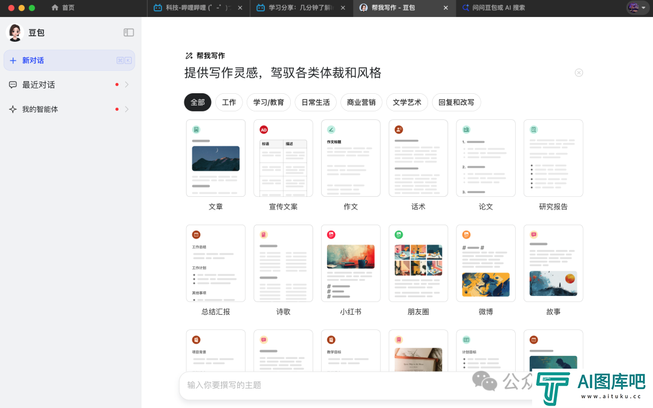
Task: Switch to the 科技-哔哩哔哩 tab
Action: tap(198, 7)
